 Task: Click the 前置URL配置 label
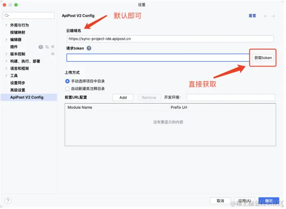tap(76, 98)
